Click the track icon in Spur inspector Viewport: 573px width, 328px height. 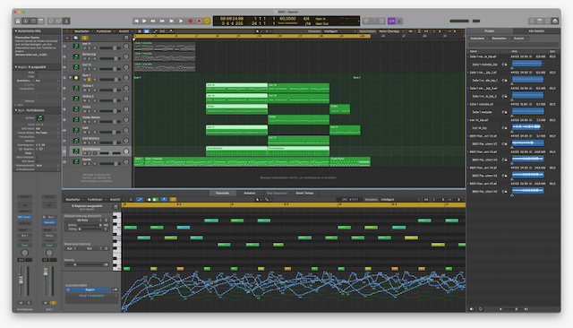pyautogui.click(x=39, y=117)
